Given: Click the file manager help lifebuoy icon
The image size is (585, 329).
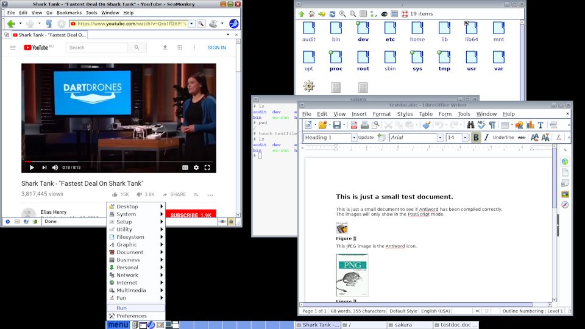Looking at the screenshot, I should click(x=405, y=14).
